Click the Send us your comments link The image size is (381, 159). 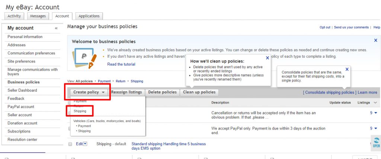pos(351,28)
